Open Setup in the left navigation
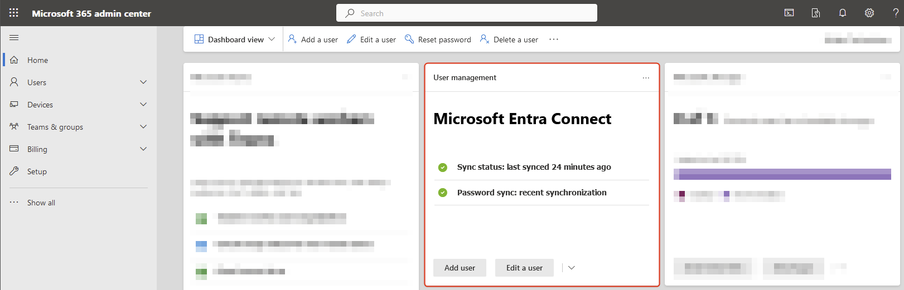This screenshot has height=290, width=904. tap(37, 171)
